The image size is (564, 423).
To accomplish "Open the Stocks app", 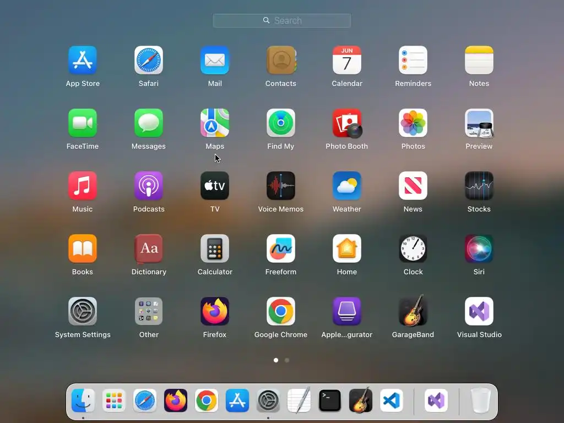I will coord(479,186).
